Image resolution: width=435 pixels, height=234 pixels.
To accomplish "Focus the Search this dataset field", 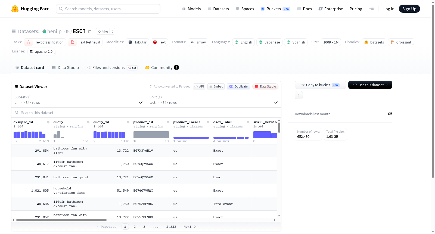I will [x=146, y=113].
